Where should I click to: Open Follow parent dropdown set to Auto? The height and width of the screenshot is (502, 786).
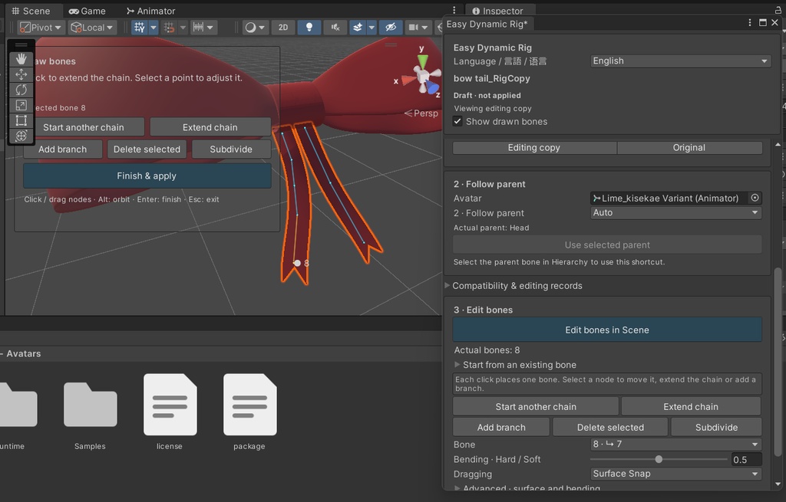tap(675, 213)
